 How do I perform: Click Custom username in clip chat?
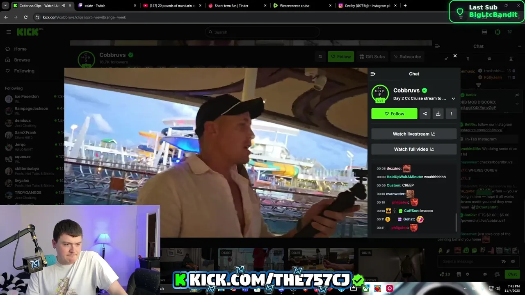393,185
